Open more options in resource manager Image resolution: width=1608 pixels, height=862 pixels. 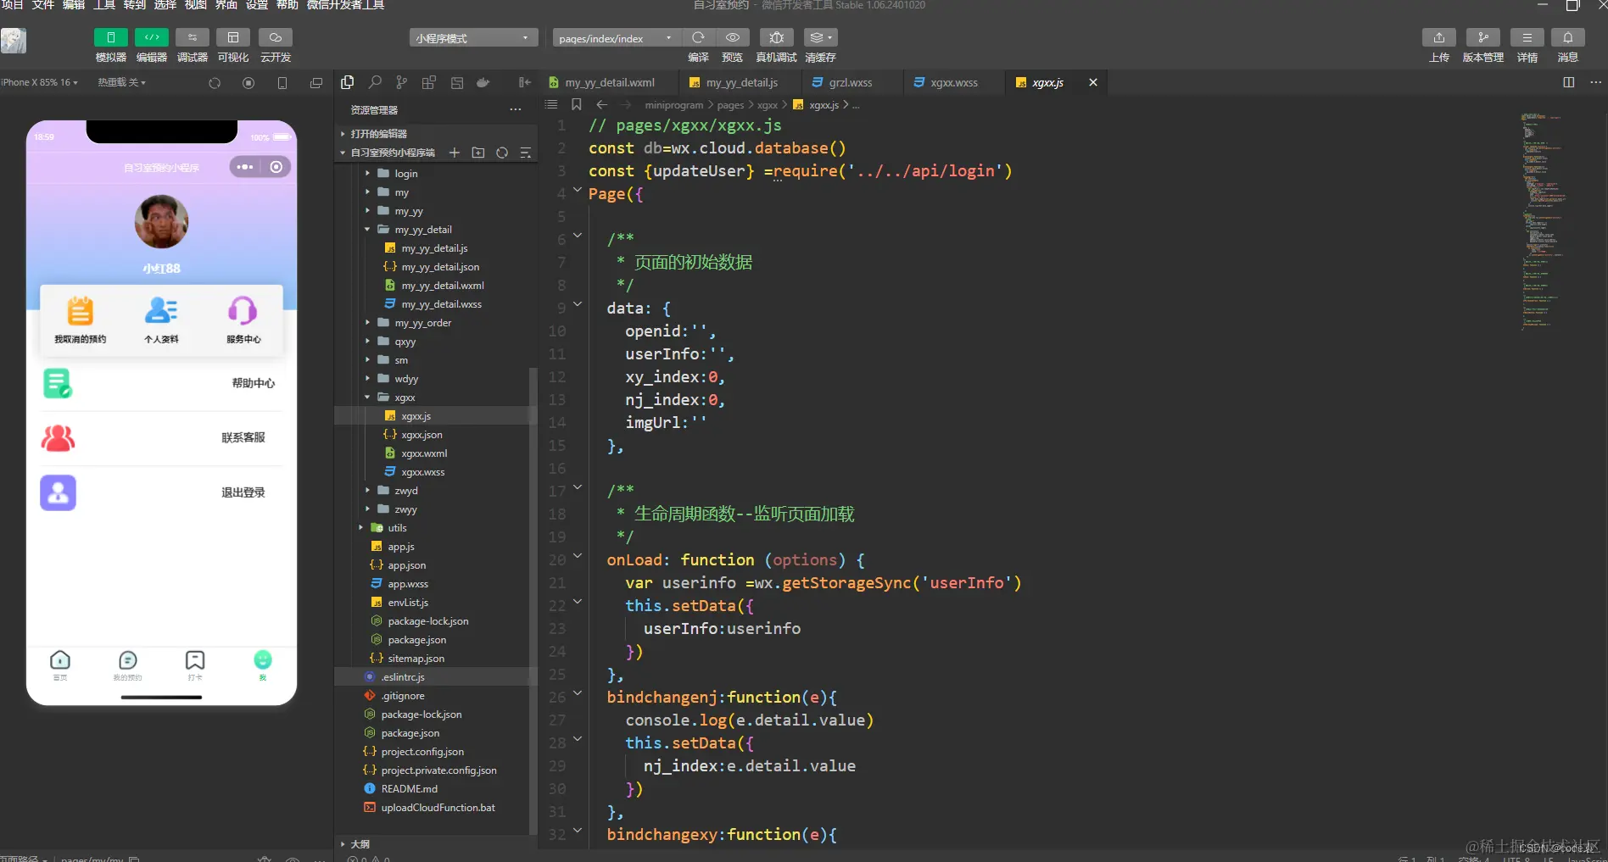pos(516,109)
